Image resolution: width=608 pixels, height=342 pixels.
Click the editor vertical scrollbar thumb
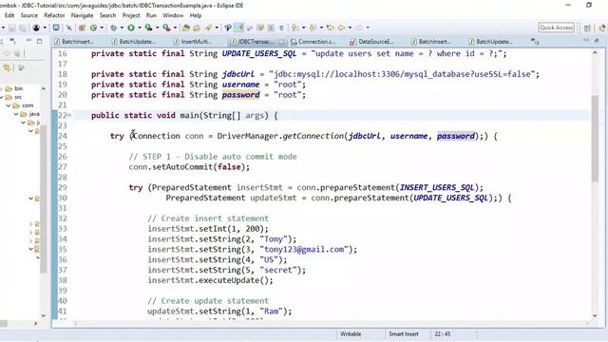595,138
